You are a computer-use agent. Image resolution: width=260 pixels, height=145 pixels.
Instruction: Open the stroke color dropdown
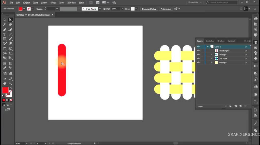pos(32,9)
